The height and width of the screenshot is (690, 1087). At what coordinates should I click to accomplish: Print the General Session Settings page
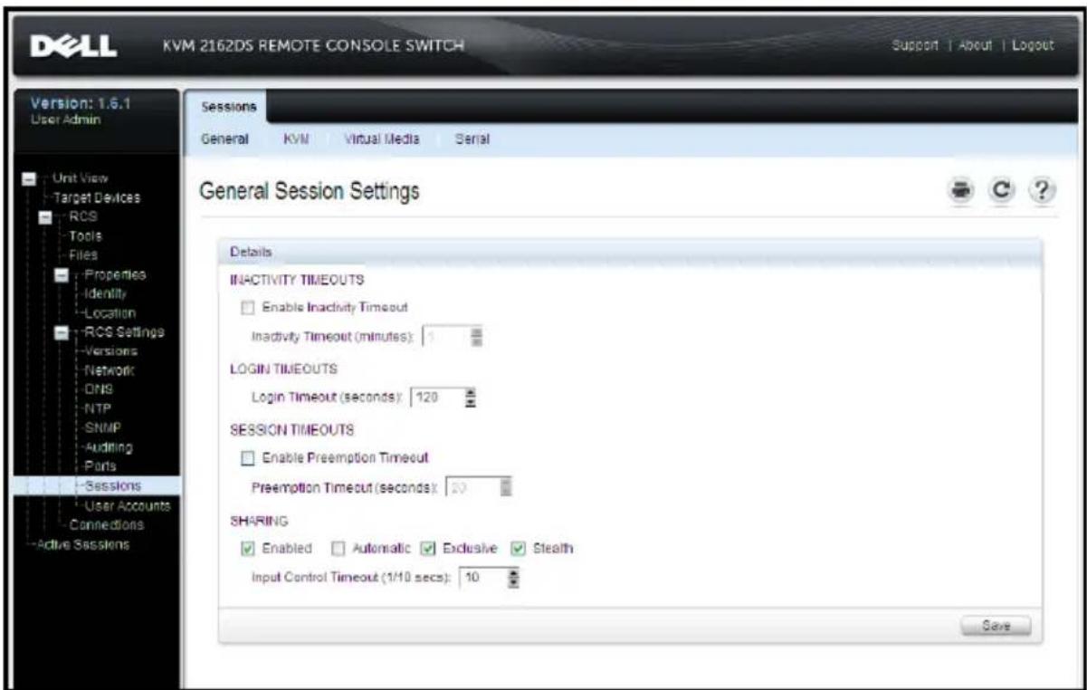tap(961, 191)
